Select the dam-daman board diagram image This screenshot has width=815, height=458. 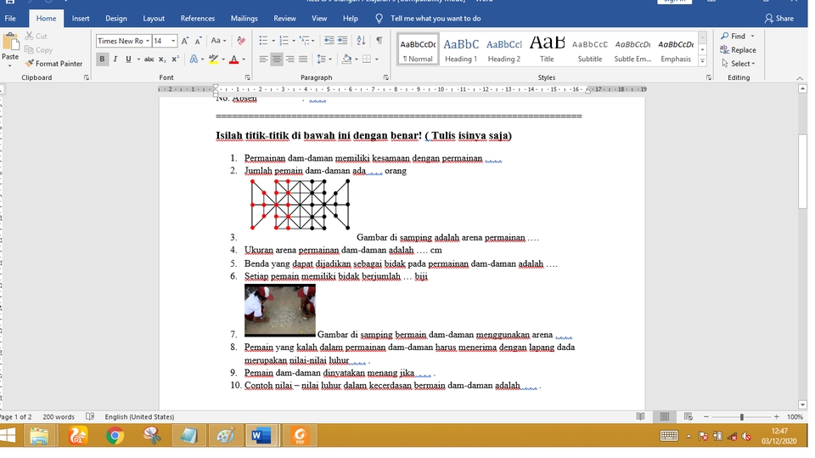(x=300, y=205)
